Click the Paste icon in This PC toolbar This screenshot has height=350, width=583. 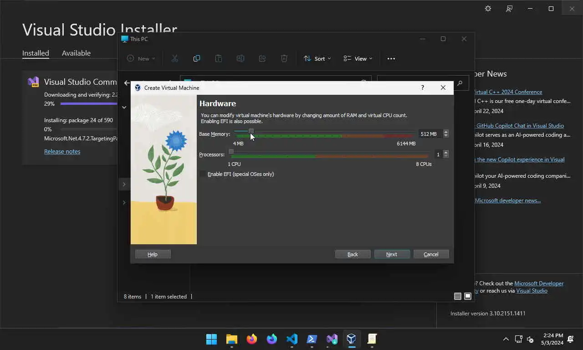(219, 58)
